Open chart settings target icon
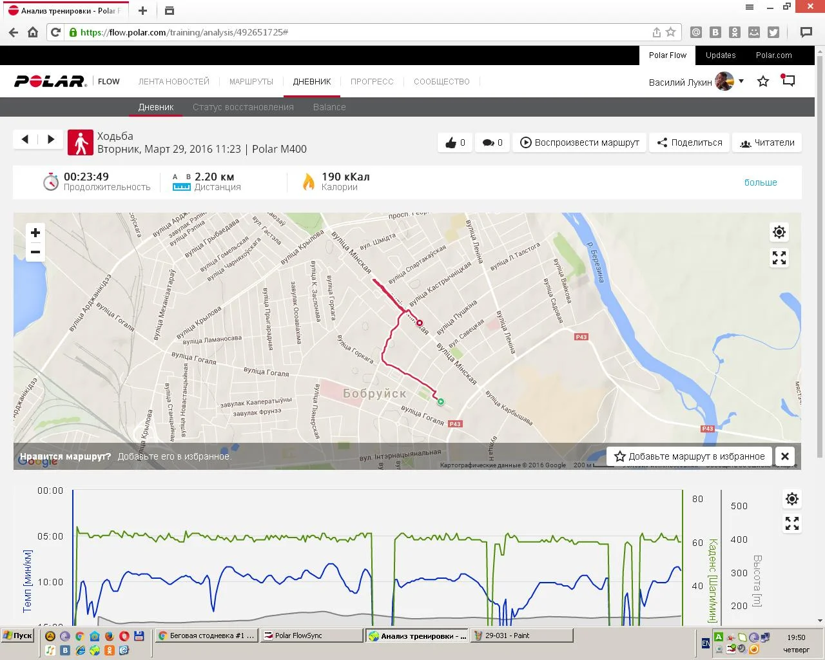Image resolution: width=825 pixels, height=660 pixels. 792,499
